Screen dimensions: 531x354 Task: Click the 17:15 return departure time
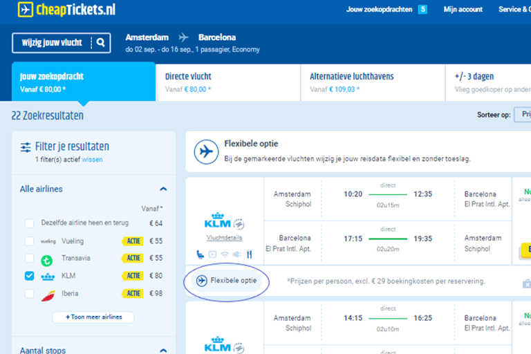(353, 239)
